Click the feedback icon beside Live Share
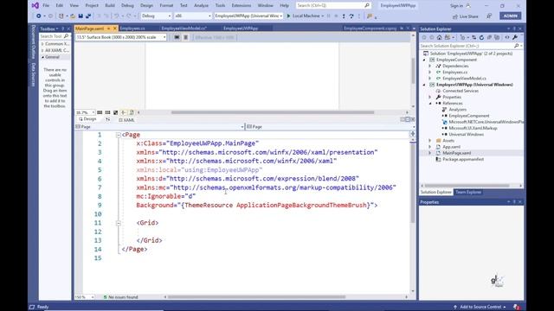 489,16
